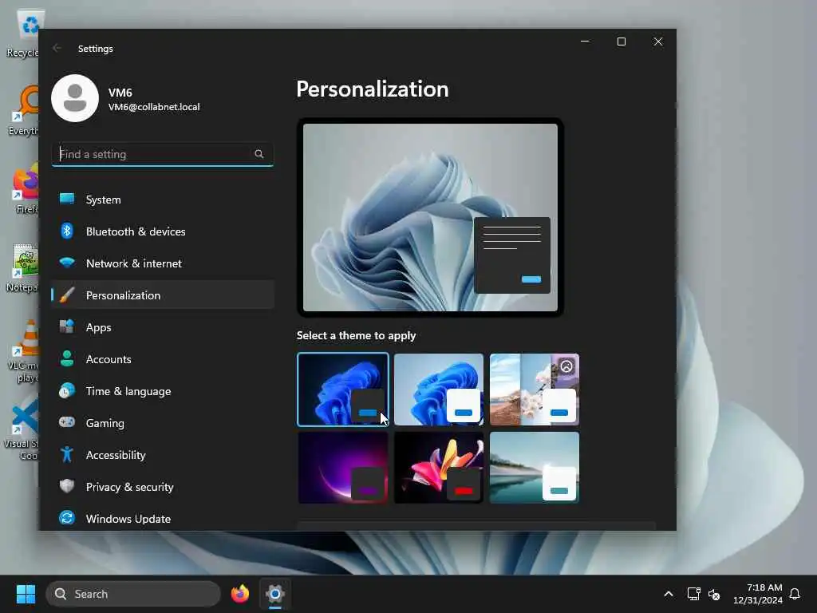Go back using the Settings back arrow

(x=57, y=48)
